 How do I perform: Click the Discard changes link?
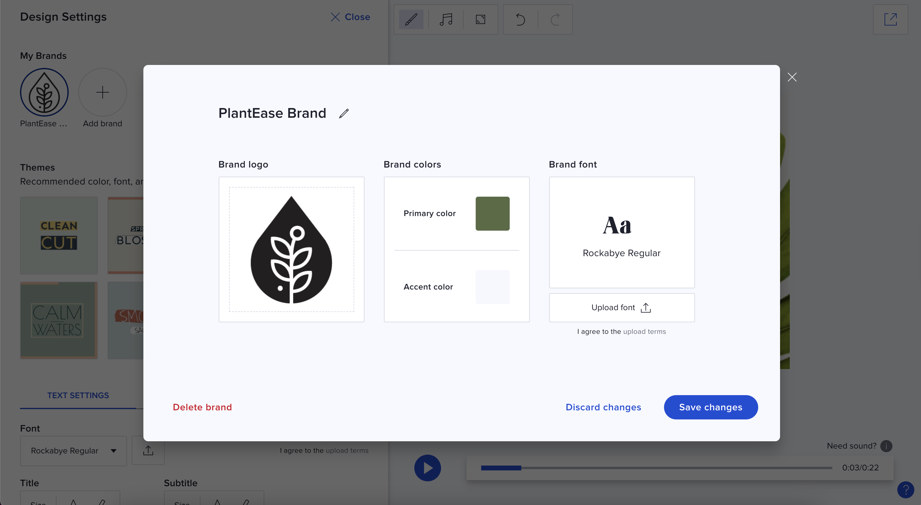click(x=603, y=407)
